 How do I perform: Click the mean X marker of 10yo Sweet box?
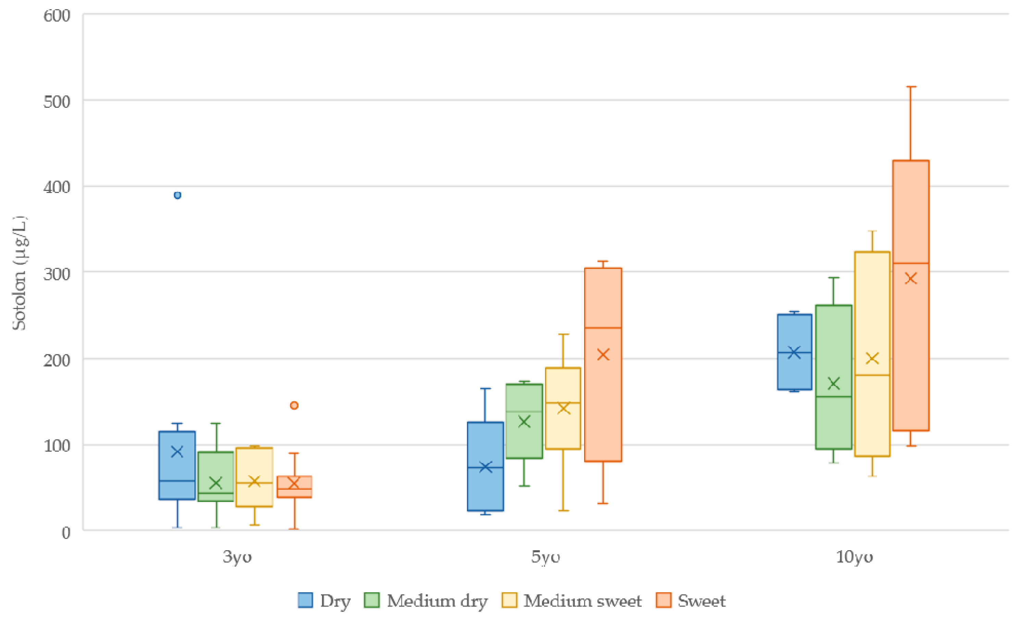tap(911, 278)
